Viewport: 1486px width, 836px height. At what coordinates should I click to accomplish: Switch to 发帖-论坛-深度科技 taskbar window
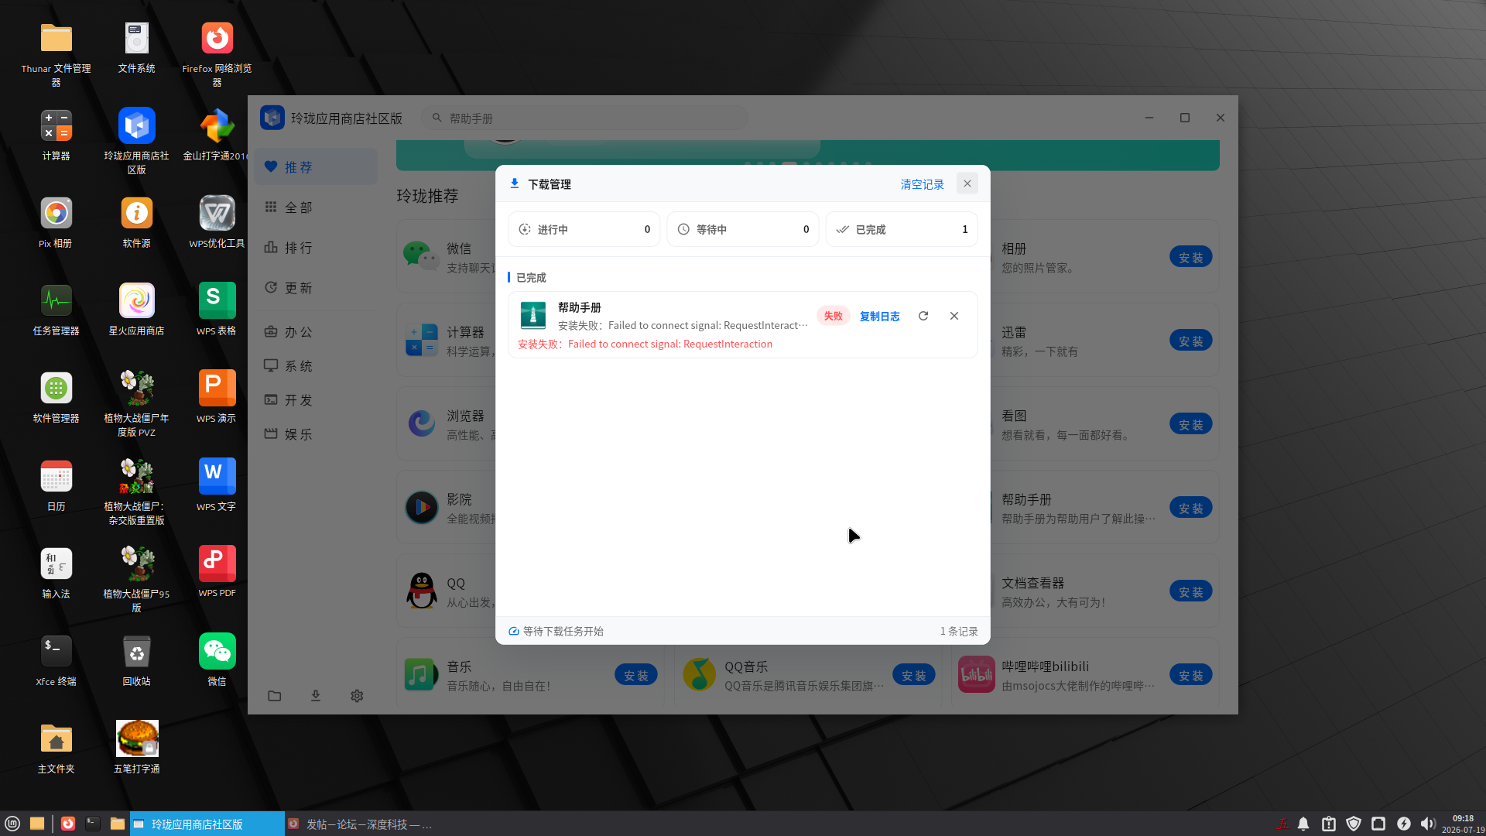tap(360, 824)
